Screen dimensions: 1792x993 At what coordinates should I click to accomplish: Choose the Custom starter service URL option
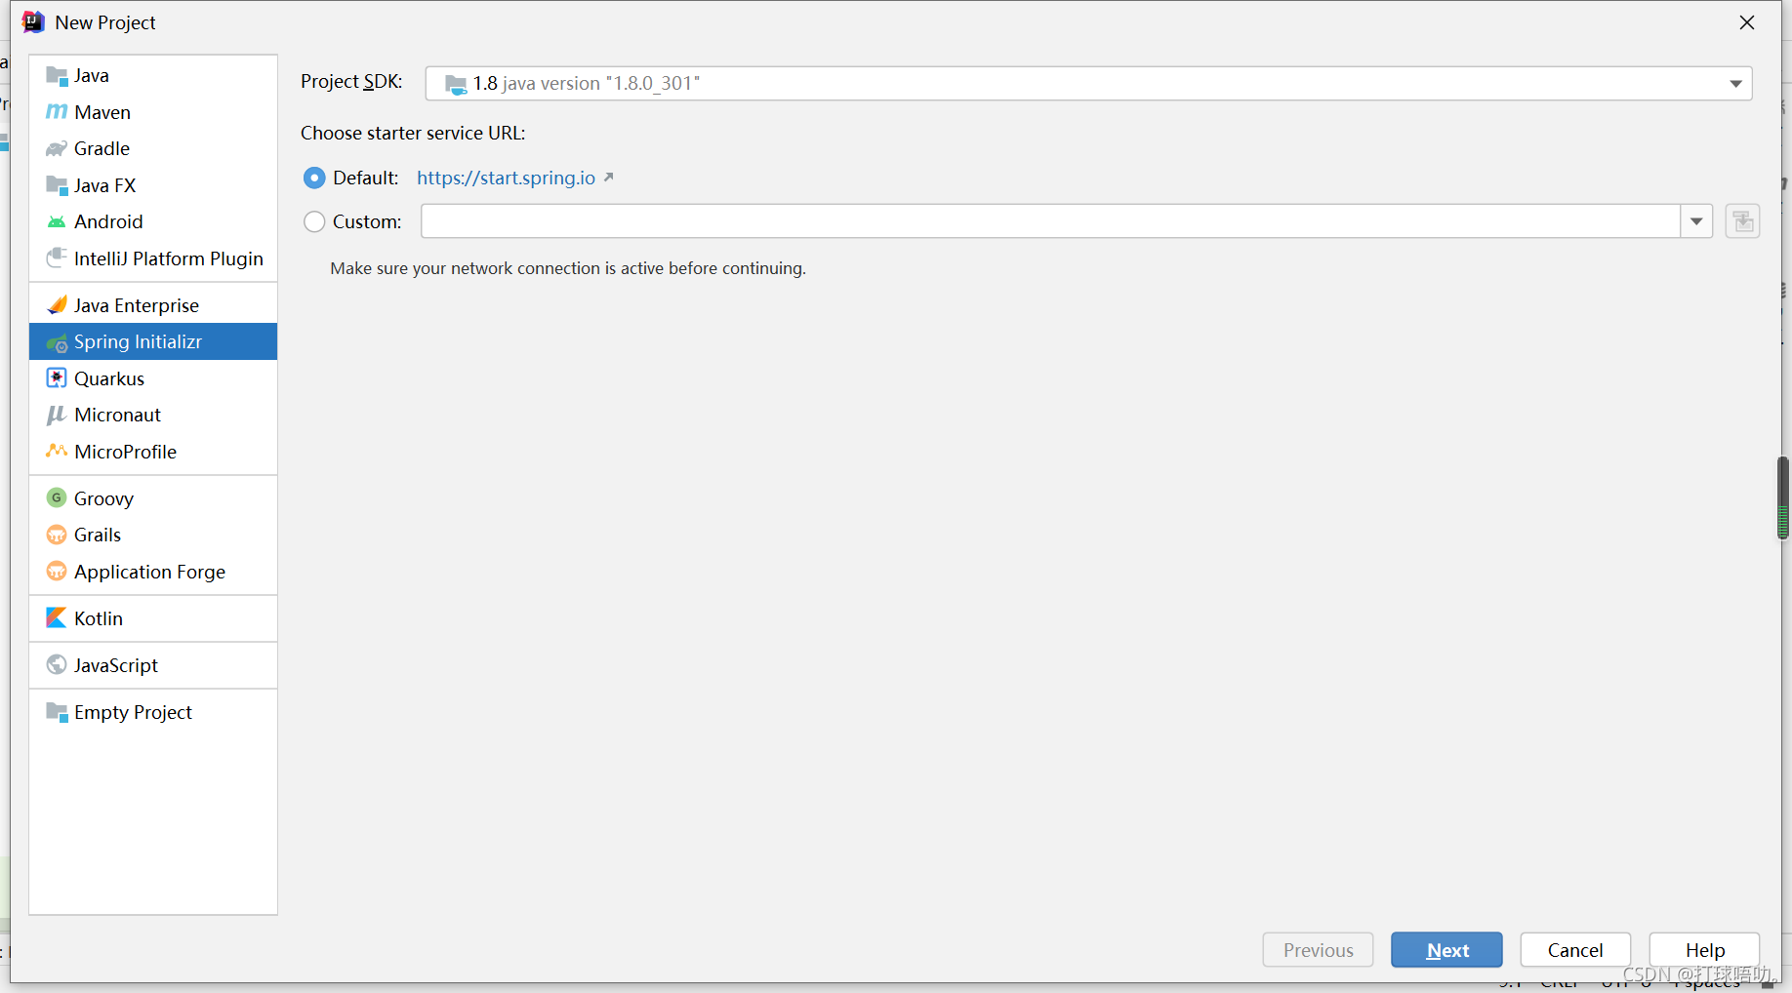click(314, 221)
